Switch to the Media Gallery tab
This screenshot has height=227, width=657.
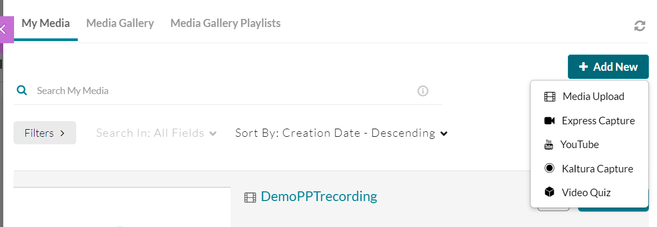click(120, 23)
